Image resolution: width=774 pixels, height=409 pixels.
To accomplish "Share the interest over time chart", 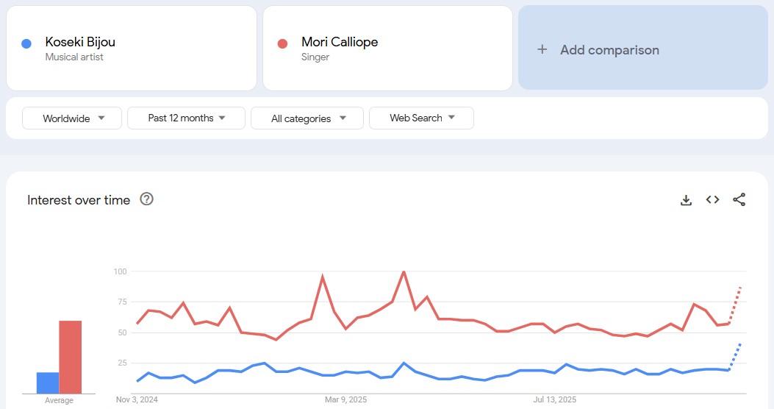I will (739, 200).
